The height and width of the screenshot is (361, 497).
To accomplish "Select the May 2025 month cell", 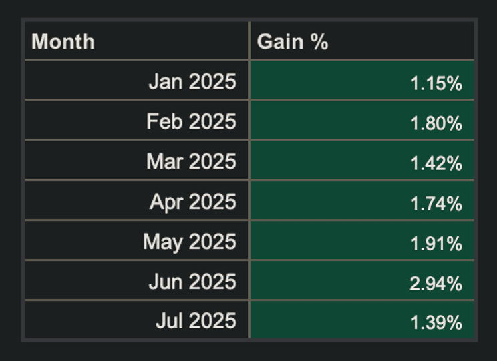I will click(190, 242).
